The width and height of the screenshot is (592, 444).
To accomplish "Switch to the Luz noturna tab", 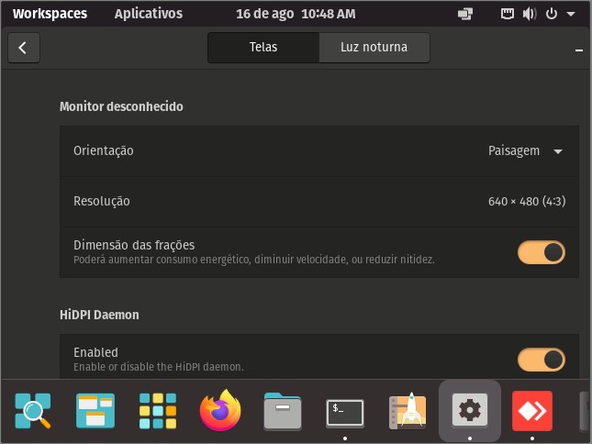I will tap(374, 48).
